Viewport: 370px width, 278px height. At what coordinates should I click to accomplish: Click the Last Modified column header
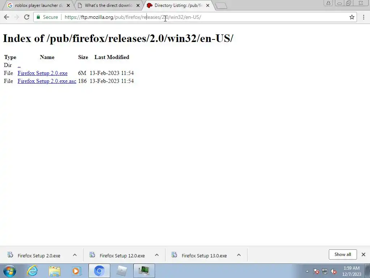click(x=112, y=57)
